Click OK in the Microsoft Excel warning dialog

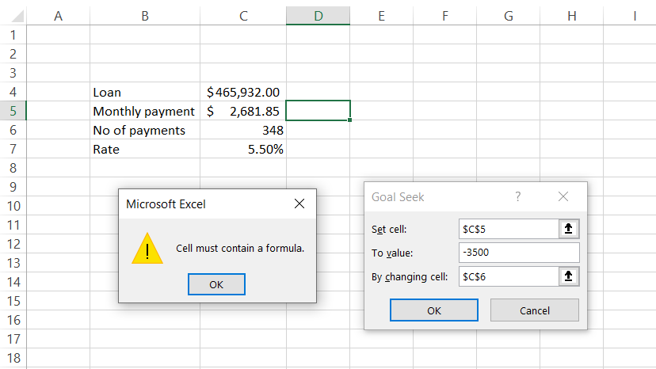[216, 284]
